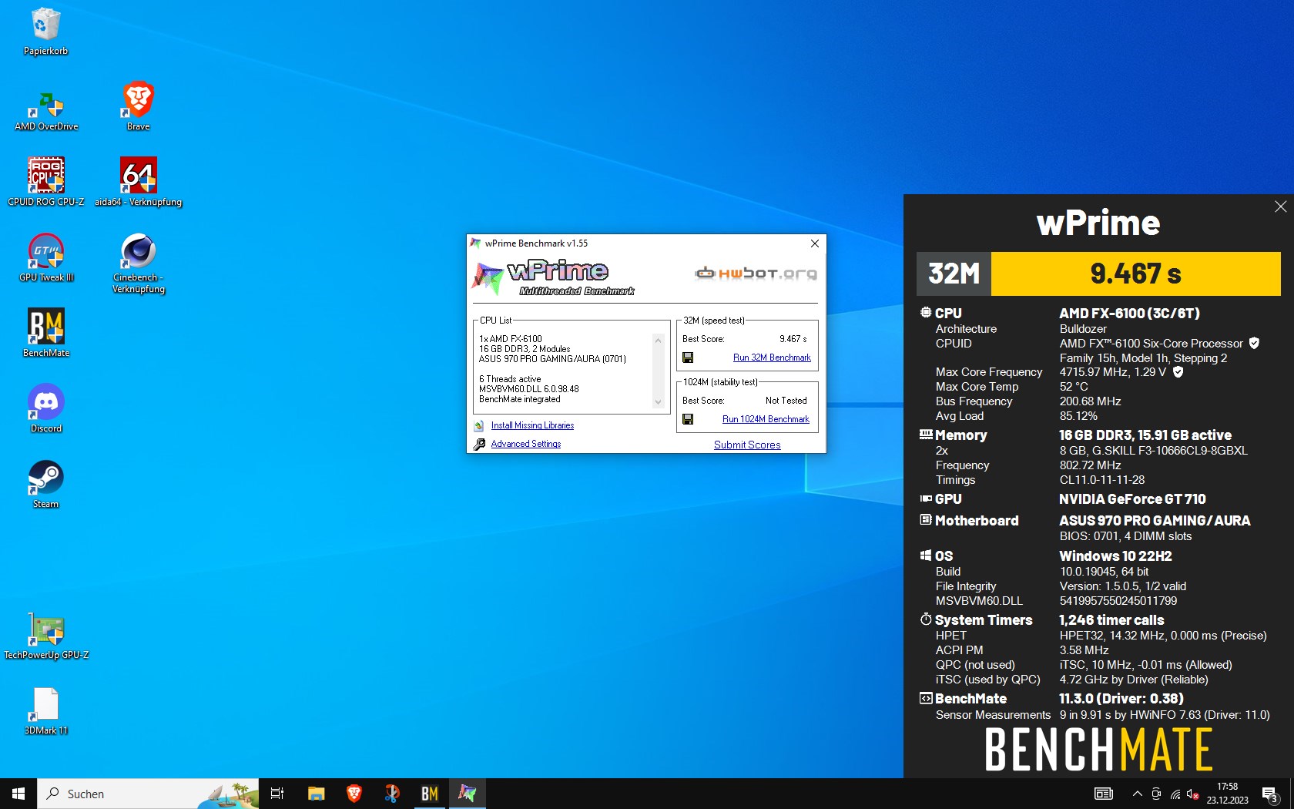
Task: Open the Papierkorb recycle bin icon
Action: click(x=45, y=32)
